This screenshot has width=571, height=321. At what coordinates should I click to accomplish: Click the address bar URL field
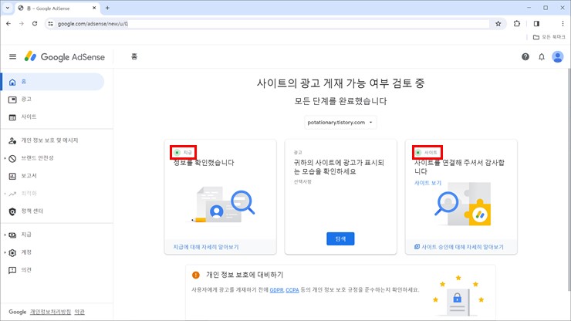273,24
